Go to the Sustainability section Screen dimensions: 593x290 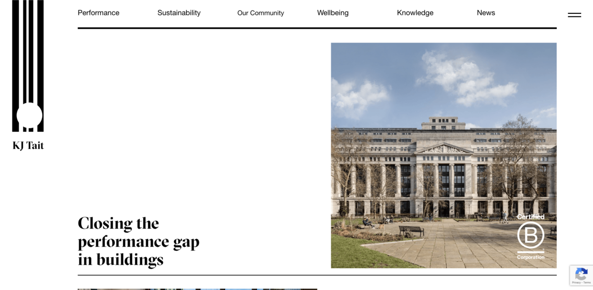coord(179,13)
